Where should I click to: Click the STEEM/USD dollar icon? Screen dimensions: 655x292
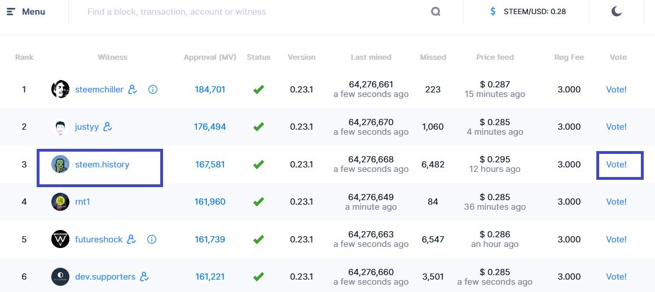point(493,12)
